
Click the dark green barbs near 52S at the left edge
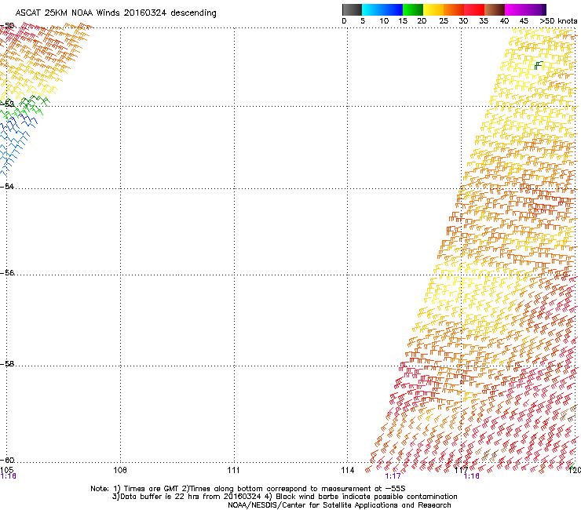pyautogui.click(x=33, y=100)
